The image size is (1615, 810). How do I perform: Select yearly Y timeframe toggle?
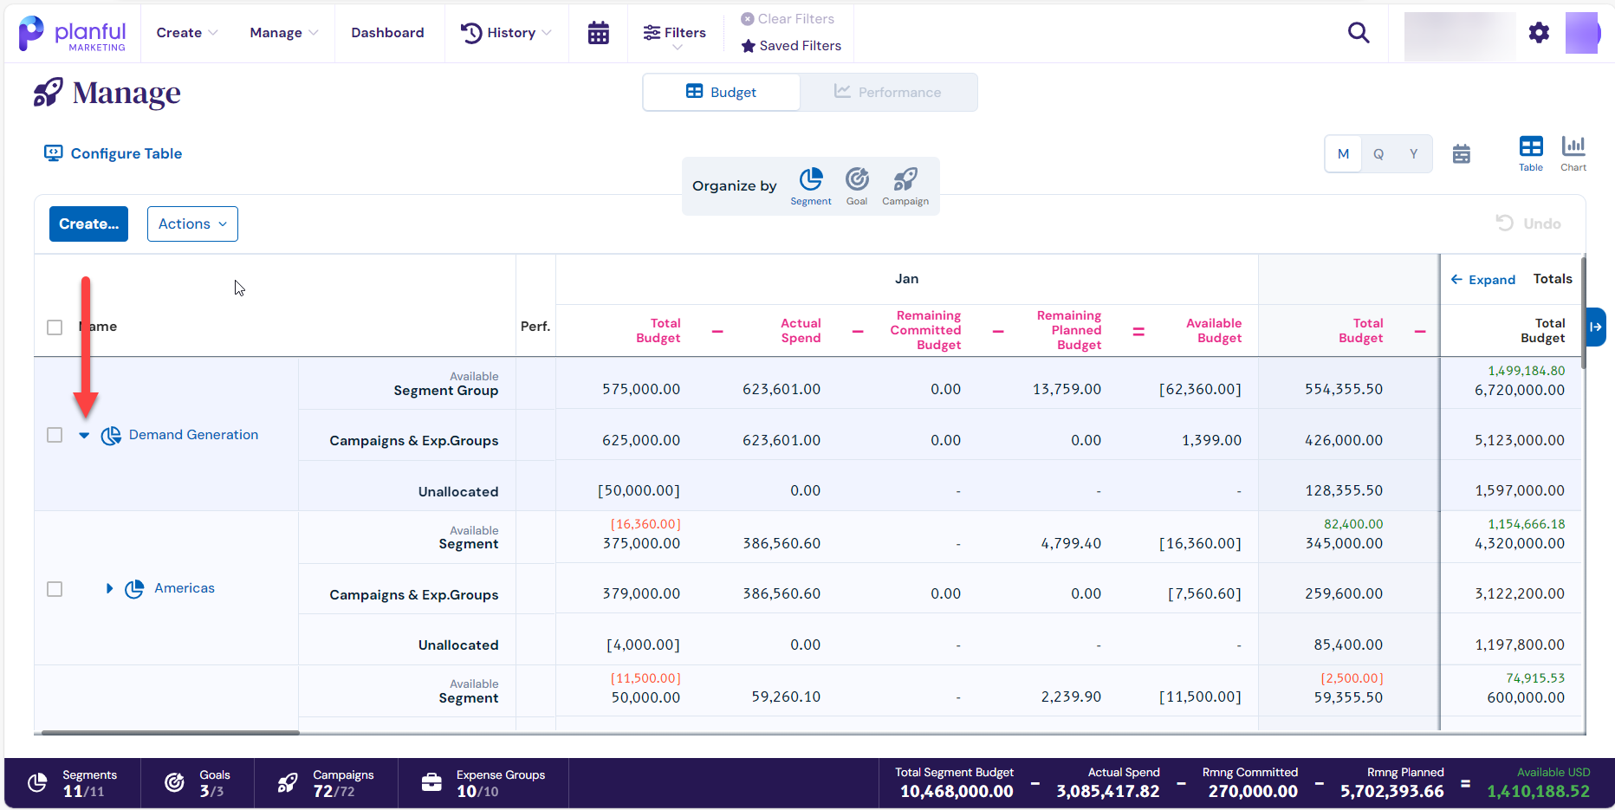[1414, 154]
